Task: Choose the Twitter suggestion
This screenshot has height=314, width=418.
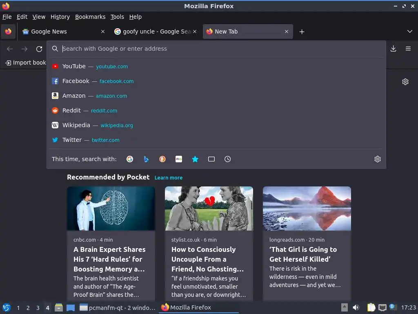Action: [216, 140]
